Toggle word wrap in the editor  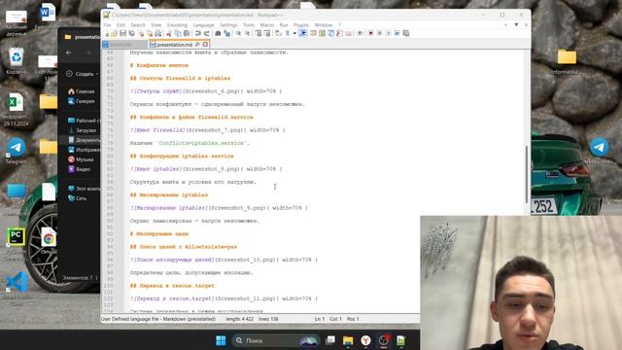[278, 33]
